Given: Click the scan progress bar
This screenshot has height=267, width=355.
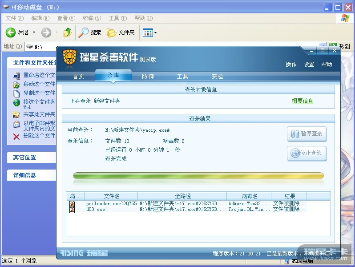Looking at the screenshot, I should pos(198,175).
